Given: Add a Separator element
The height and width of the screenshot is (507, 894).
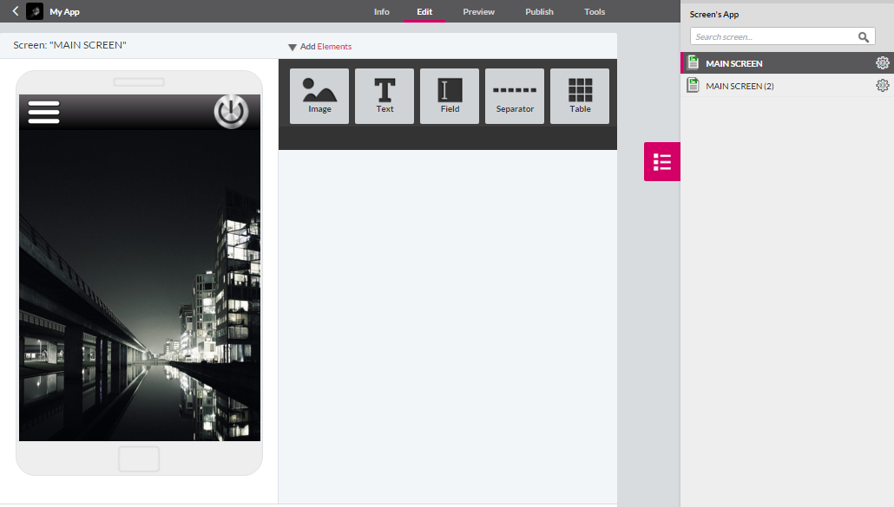Looking at the screenshot, I should [515, 96].
